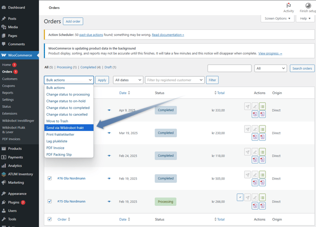Image resolution: width=316 pixels, height=227 pixels.
Task: Open PDF packing slip icon for the kr 333,00 order
Action: [262, 114]
